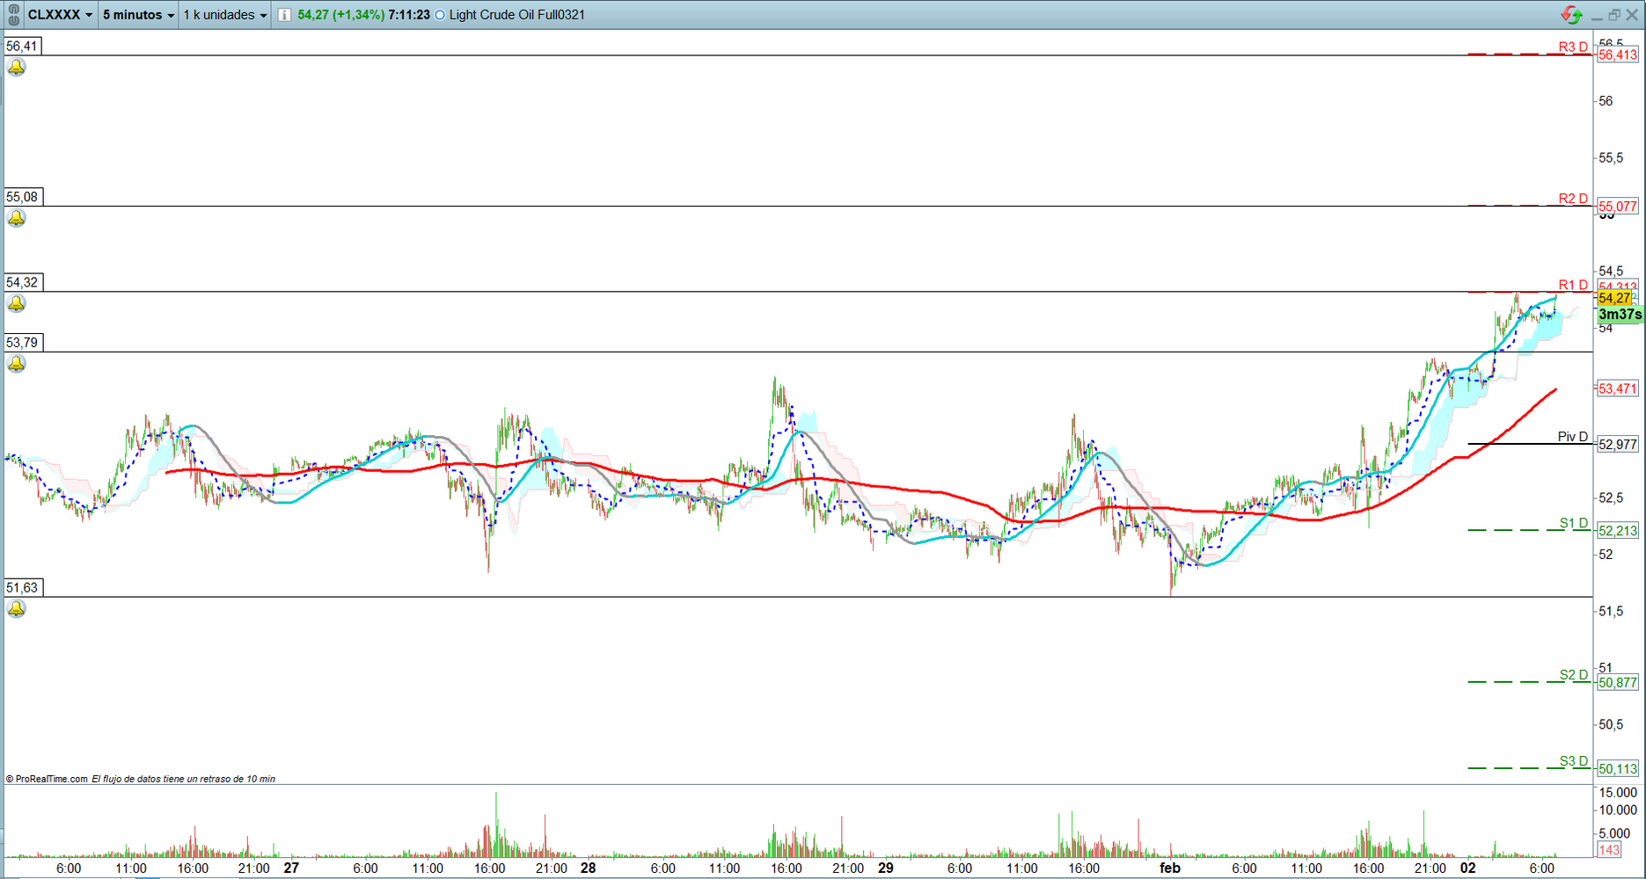This screenshot has height=879, width=1646.
Task: Click the 51,63 price level label
Action: point(23,588)
